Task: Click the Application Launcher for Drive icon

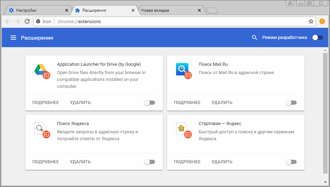Action: pyautogui.click(x=41, y=70)
